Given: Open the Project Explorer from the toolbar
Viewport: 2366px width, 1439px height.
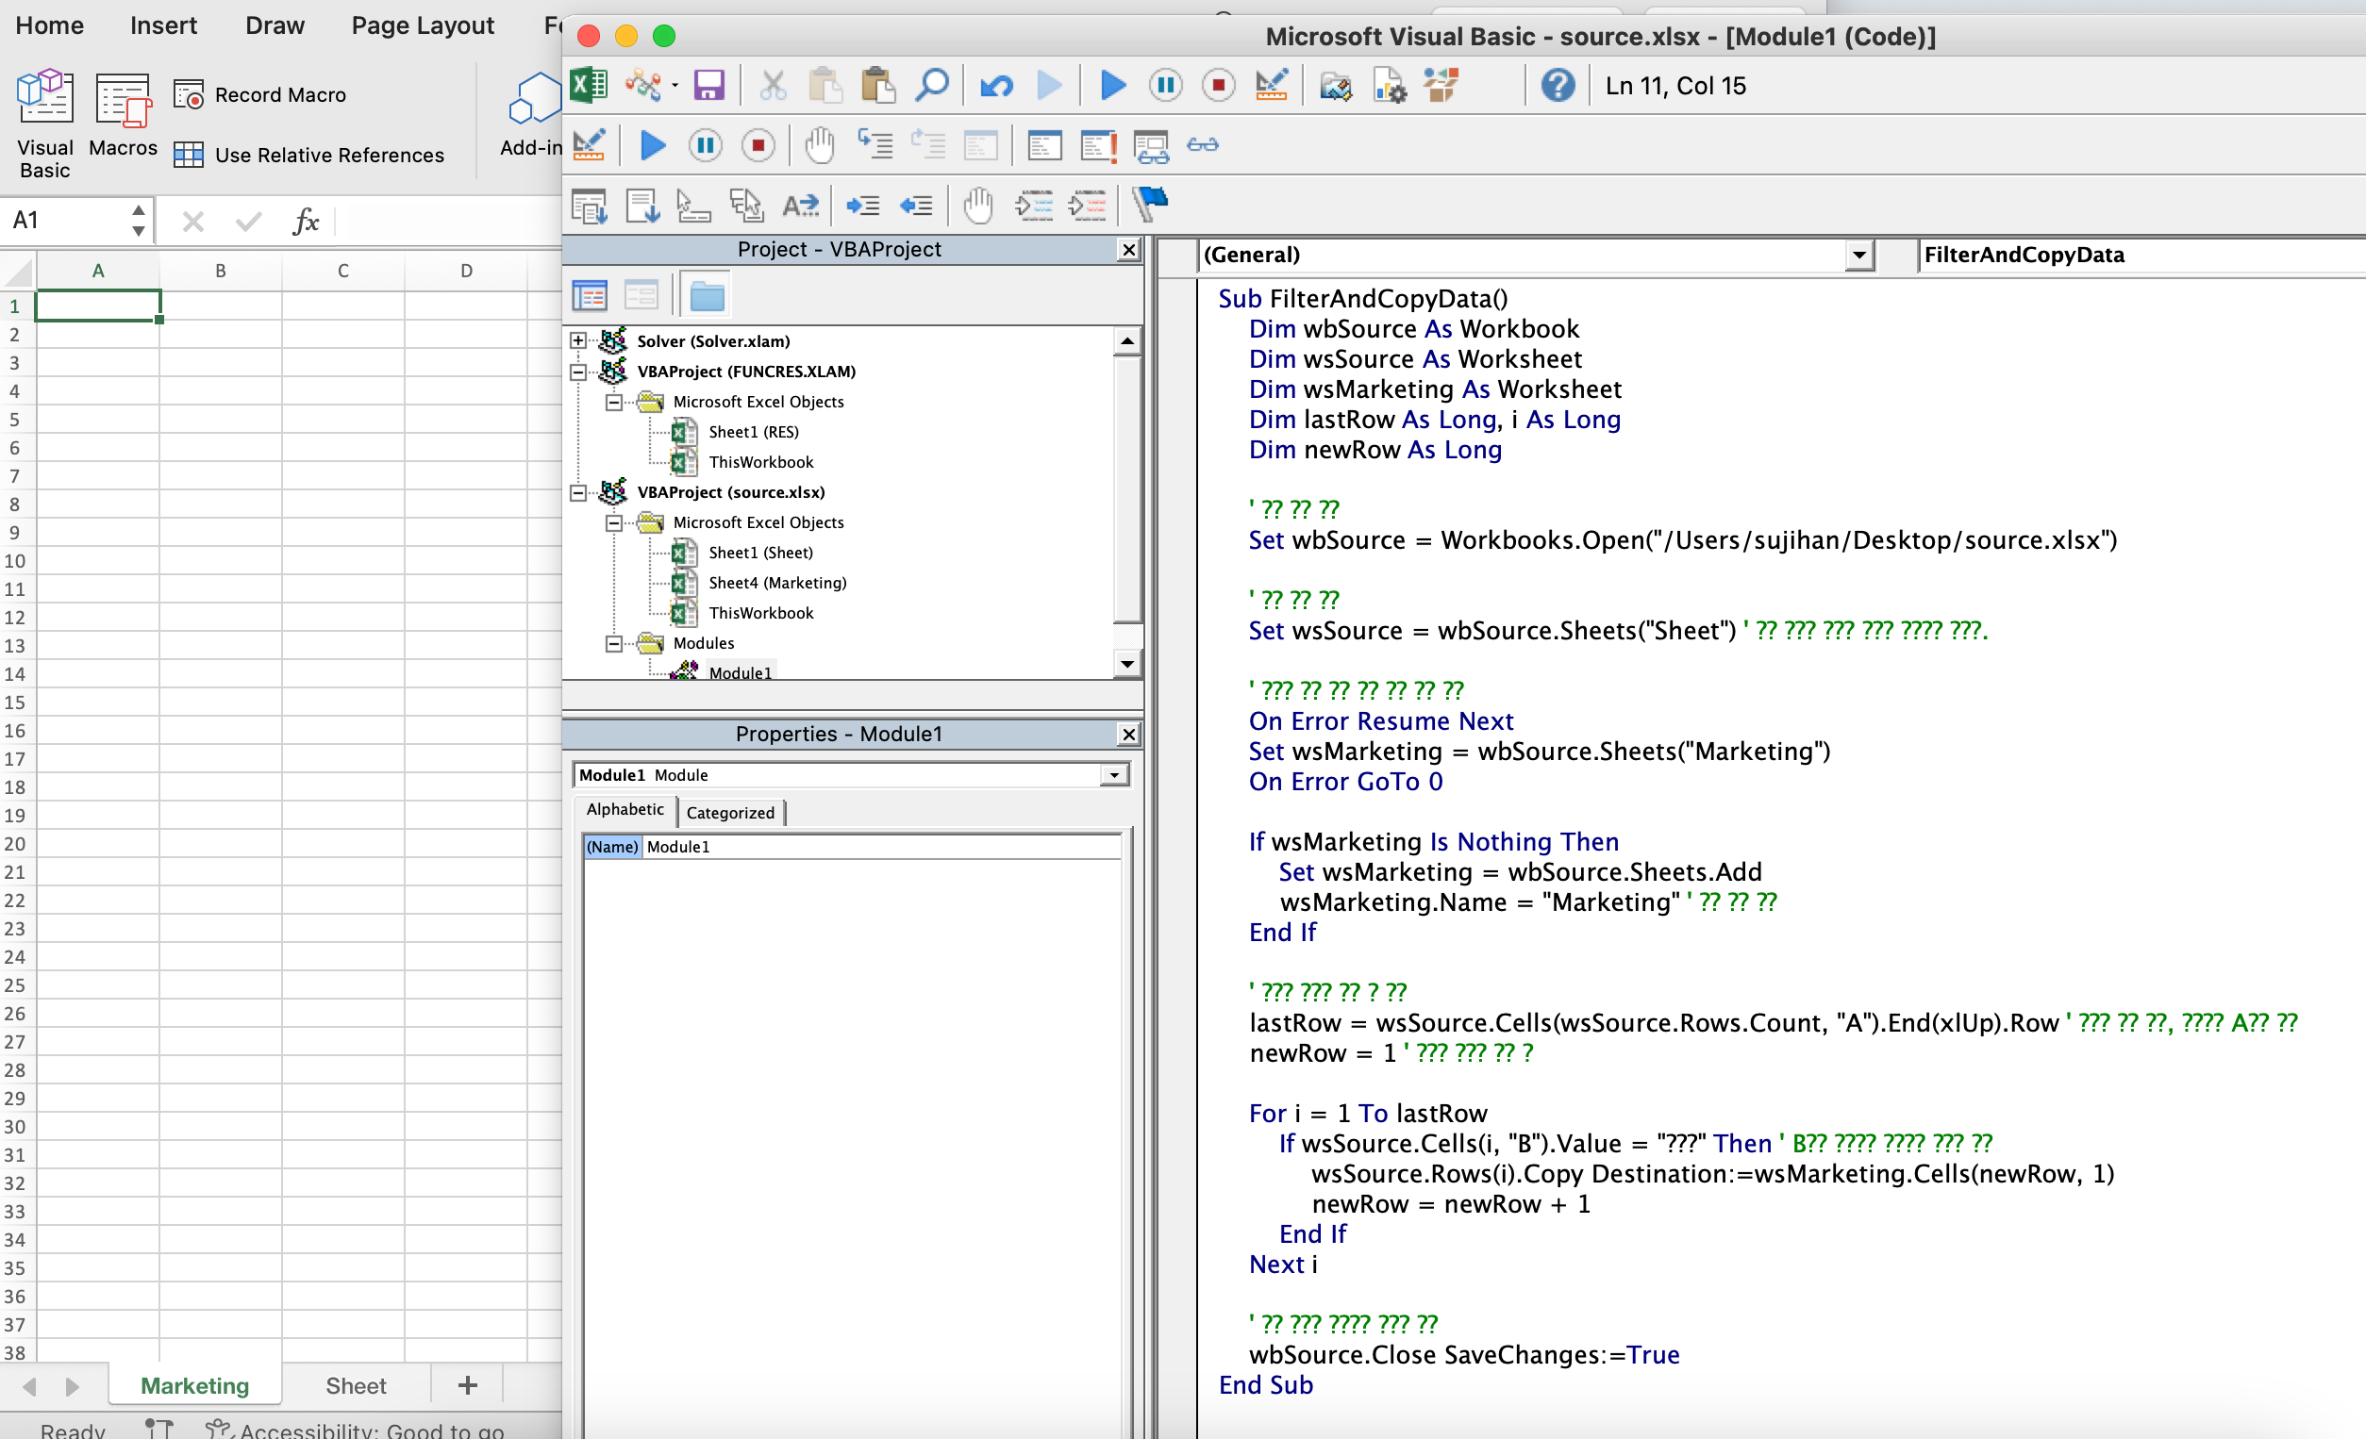Looking at the screenshot, I should [x=1336, y=87].
